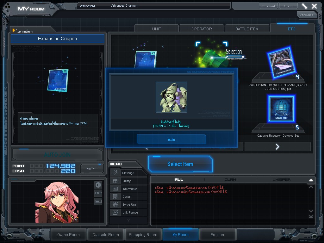Image resolution: width=324 pixels, height=243 pixels.
Task: Switch chat to the CLAN tab
Action: pyautogui.click(x=230, y=180)
